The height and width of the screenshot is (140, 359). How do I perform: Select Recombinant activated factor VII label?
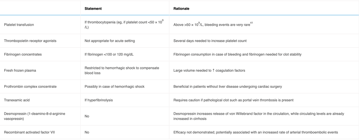26,132
